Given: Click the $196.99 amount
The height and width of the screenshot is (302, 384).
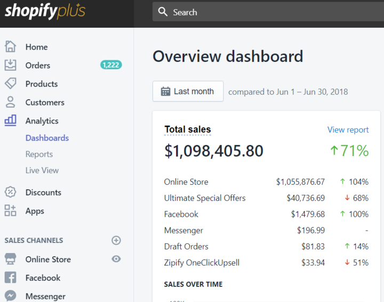Looking at the screenshot, I should pyautogui.click(x=311, y=230).
